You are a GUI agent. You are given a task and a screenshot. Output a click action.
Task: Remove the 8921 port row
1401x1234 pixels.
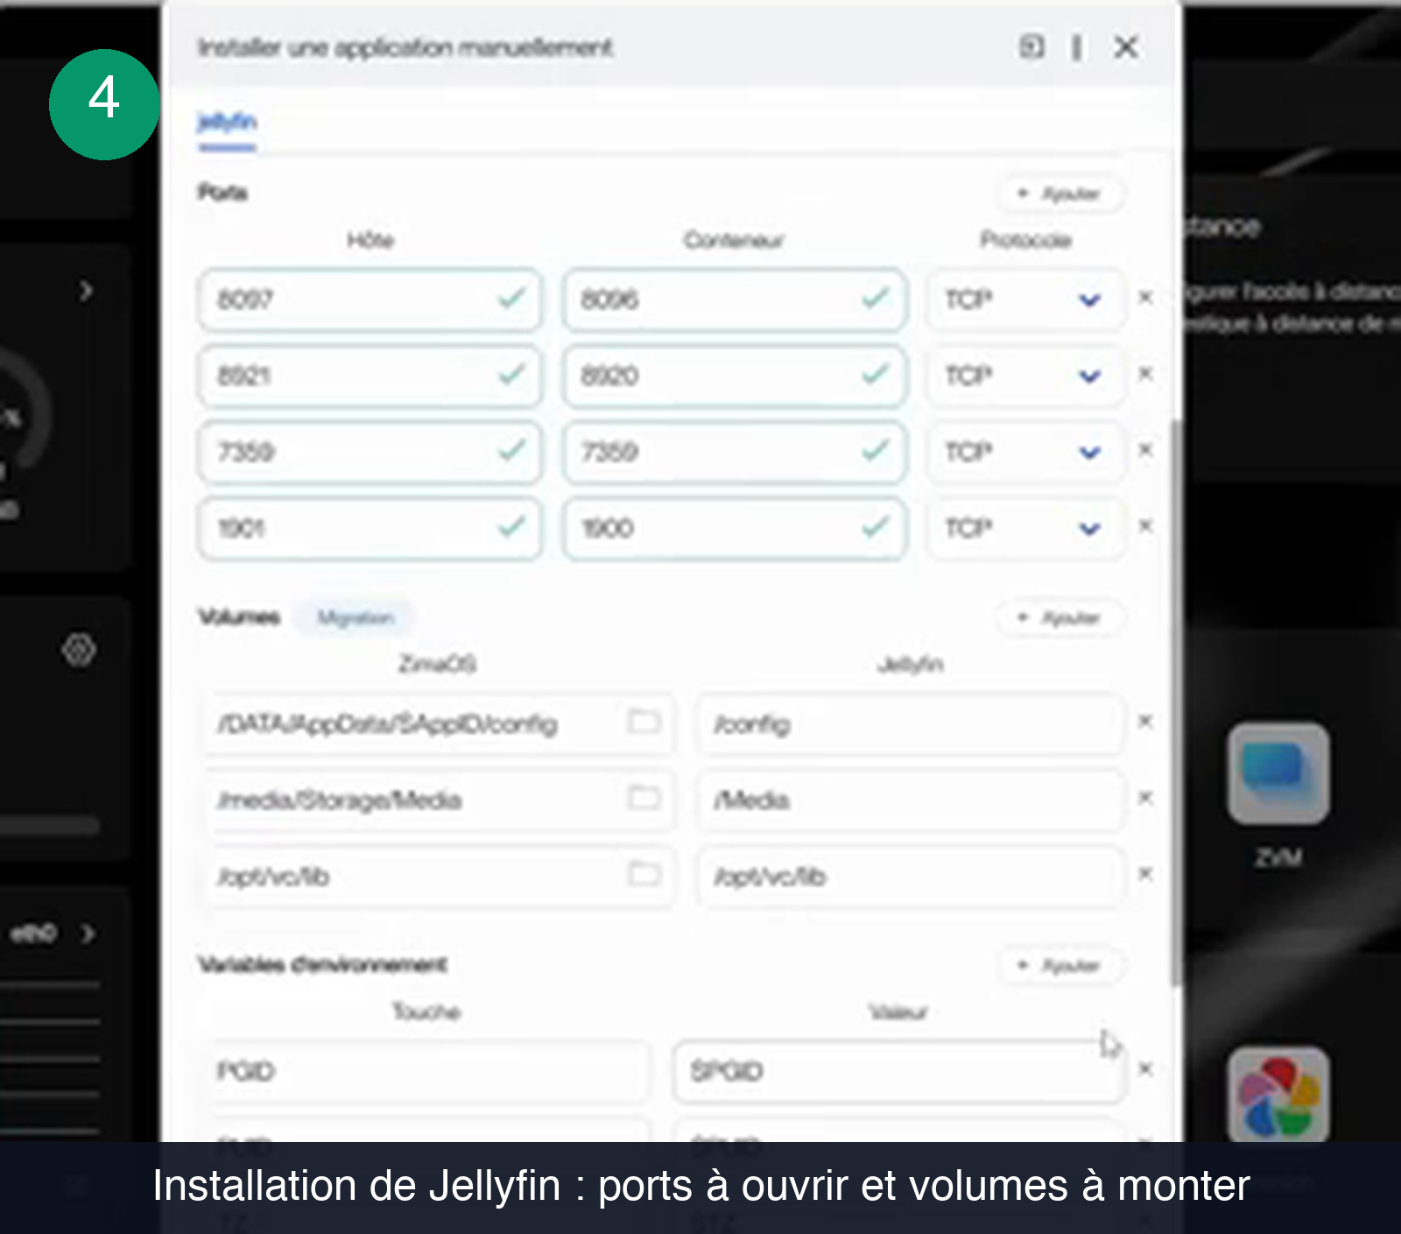1145,374
